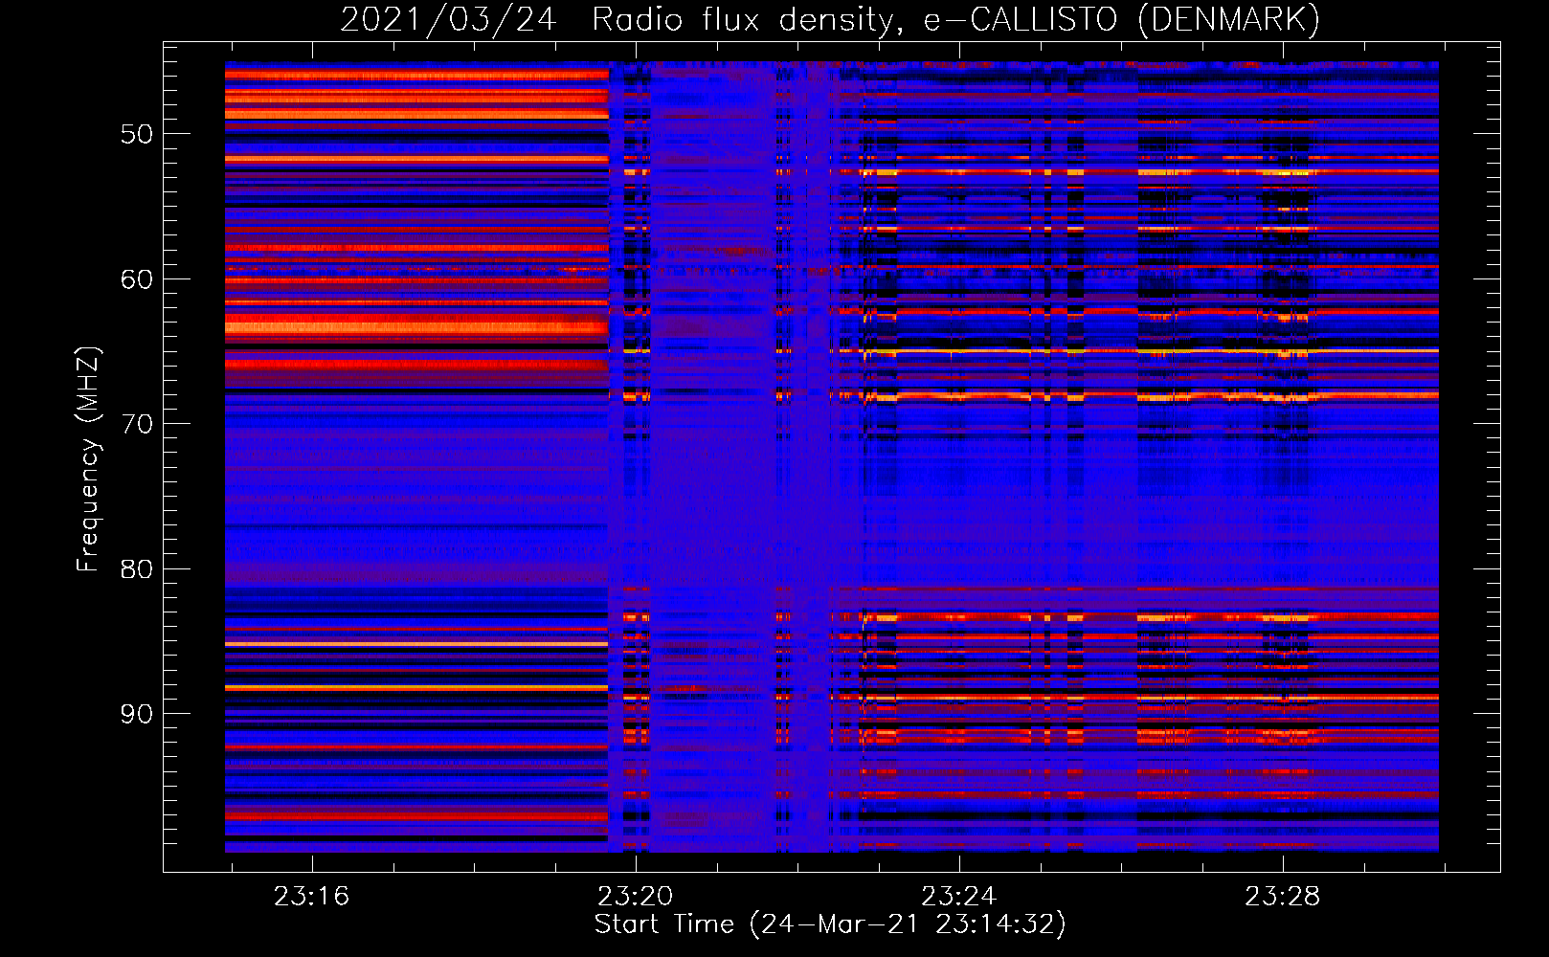Click the 80 frequency tick label
1549x957 pixels.
point(136,569)
